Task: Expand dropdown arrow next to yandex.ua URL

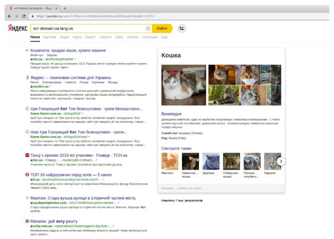Action: (x=50, y=86)
